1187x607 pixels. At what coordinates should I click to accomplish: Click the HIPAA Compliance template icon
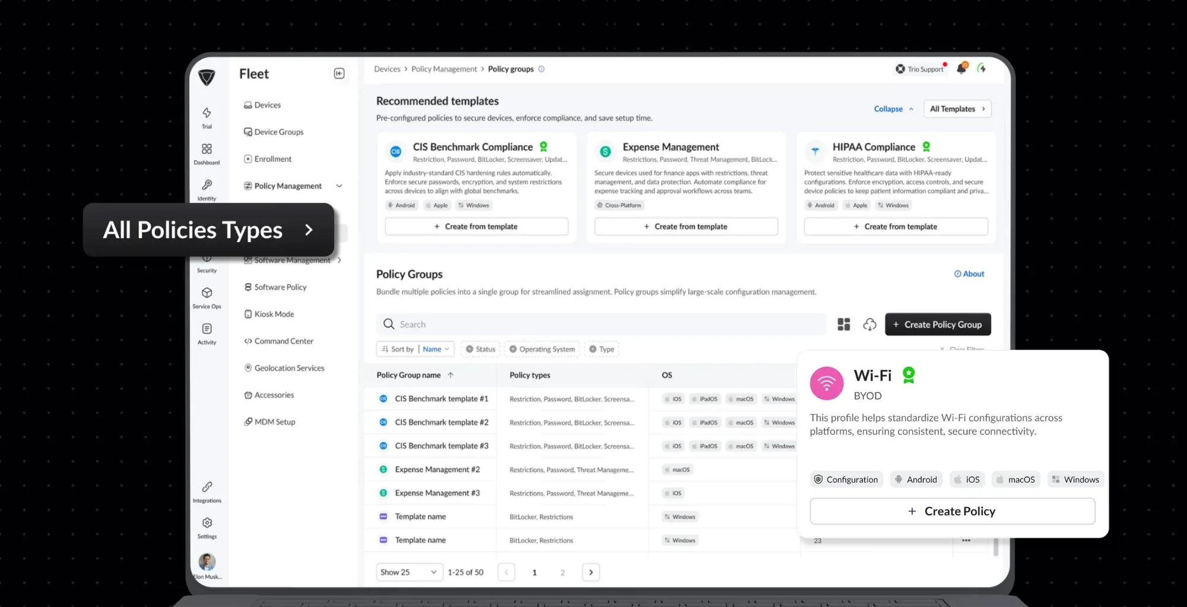pyautogui.click(x=815, y=152)
